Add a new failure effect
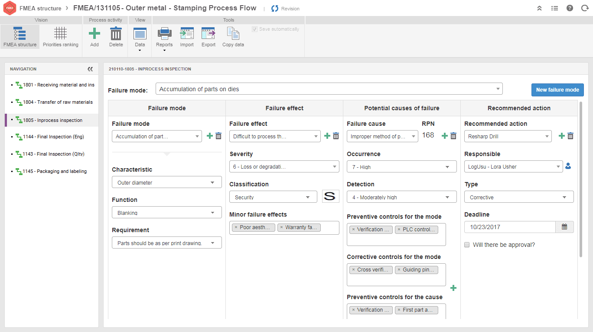The height and width of the screenshot is (332, 593). (x=327, y=136)
